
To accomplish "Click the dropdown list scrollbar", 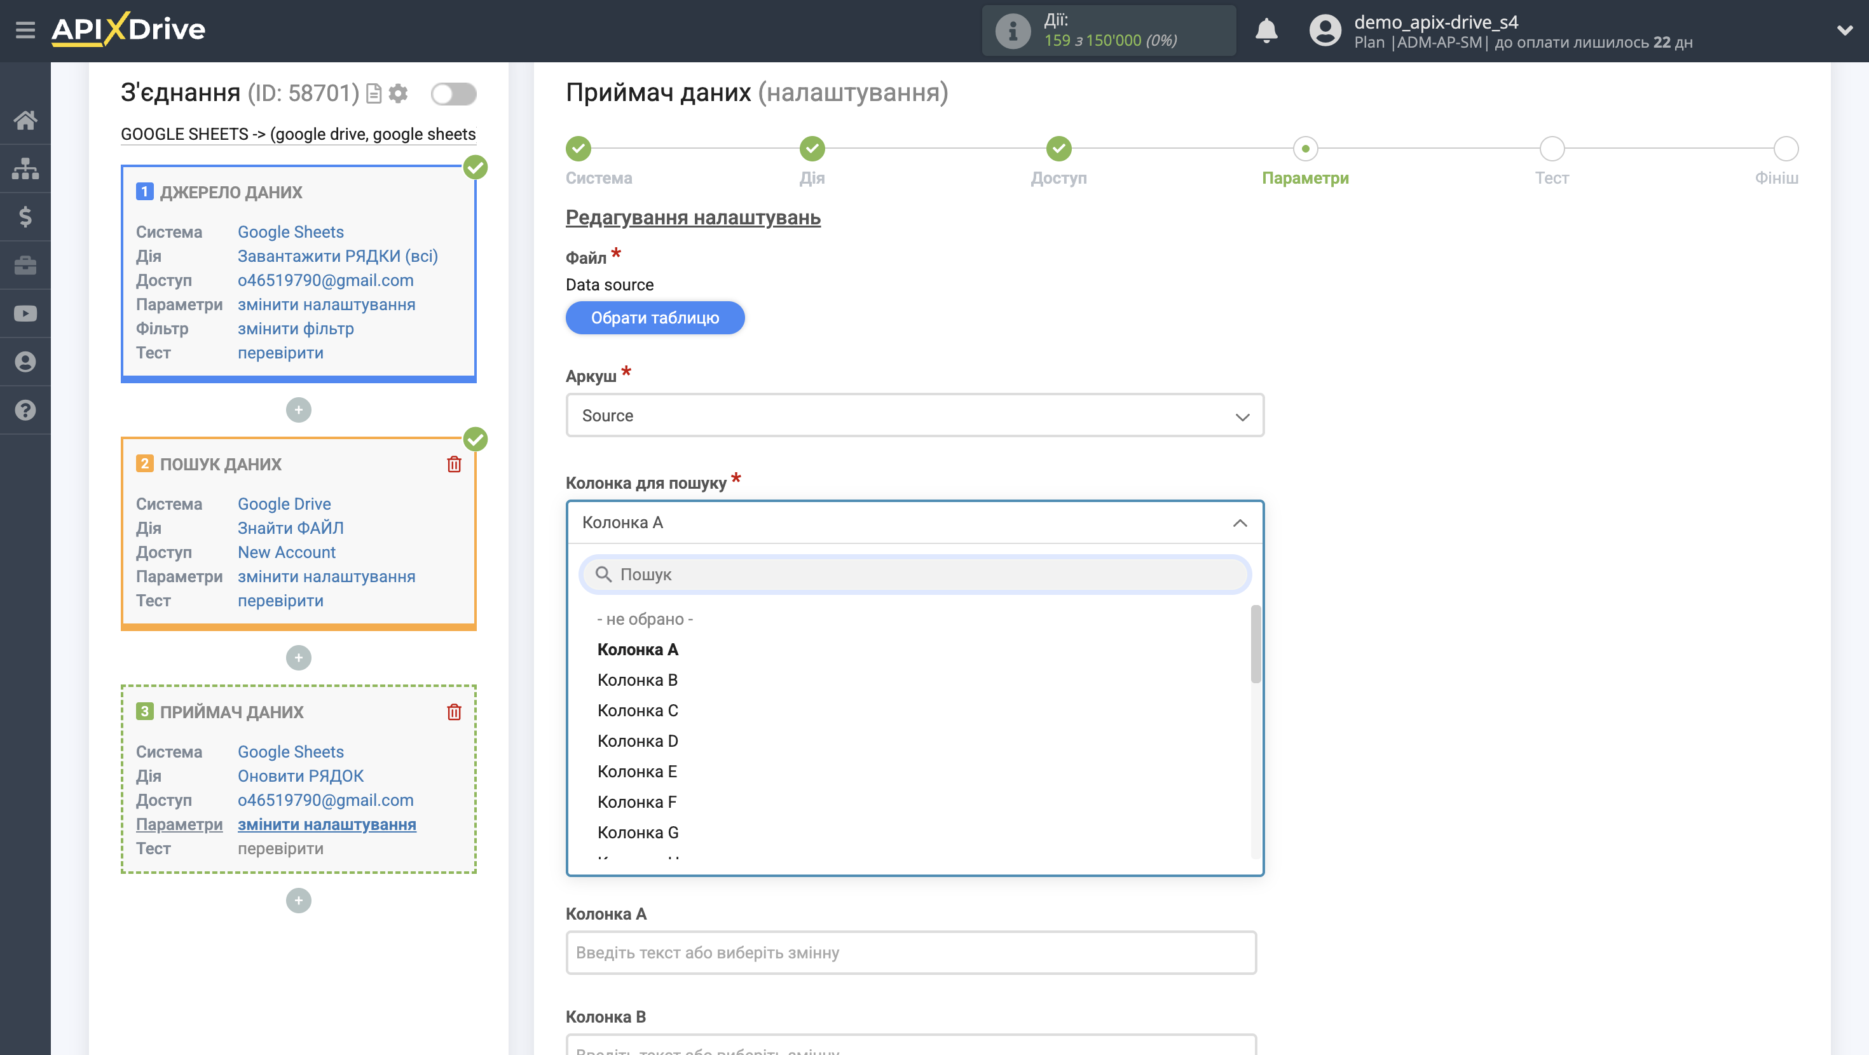I will (x=1256, y=644).
